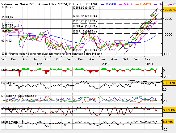Image resolution: width=176 pixels, height=133 pixels.
Task: Click the 2012 year label on time axis
Action: coord(106,64)
